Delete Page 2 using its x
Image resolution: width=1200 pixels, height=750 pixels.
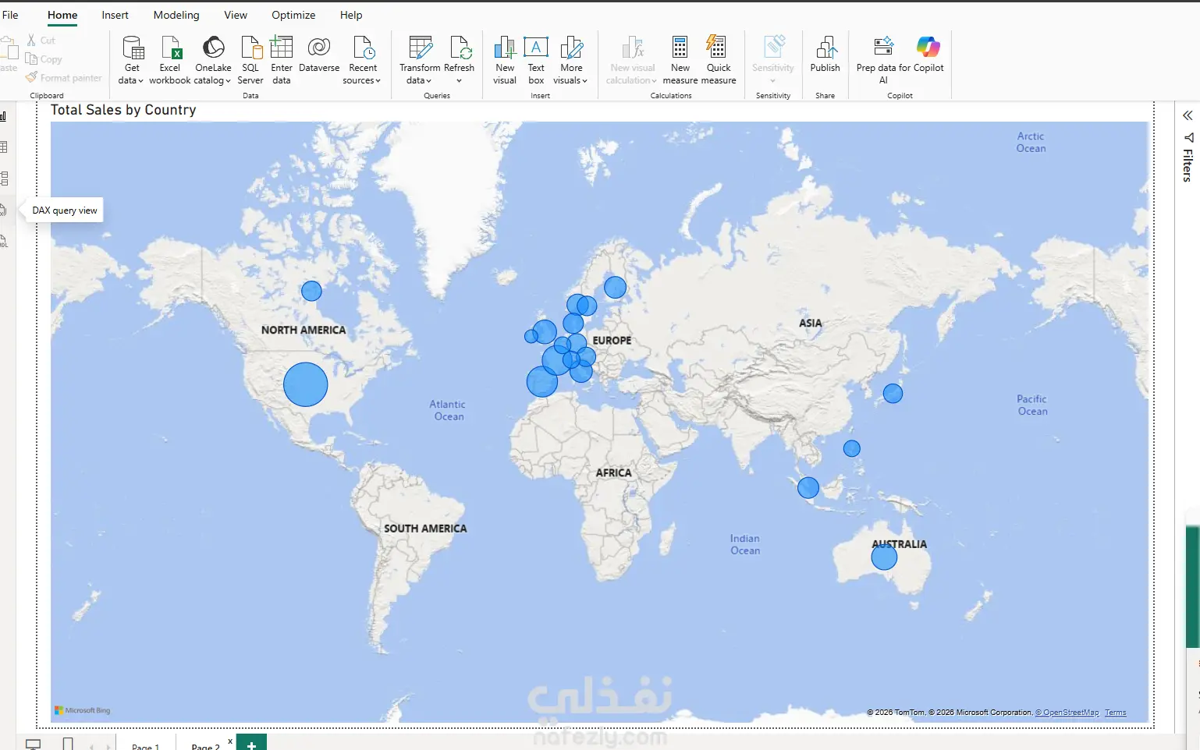tap(230, 741)
